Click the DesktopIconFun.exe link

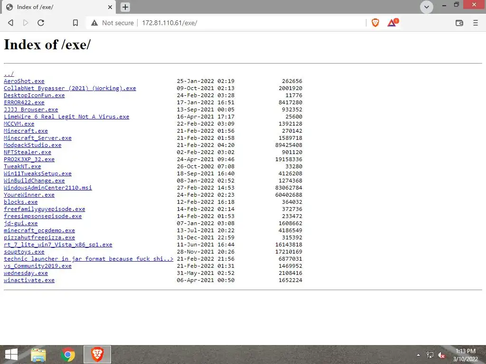[x=34, y=95]
